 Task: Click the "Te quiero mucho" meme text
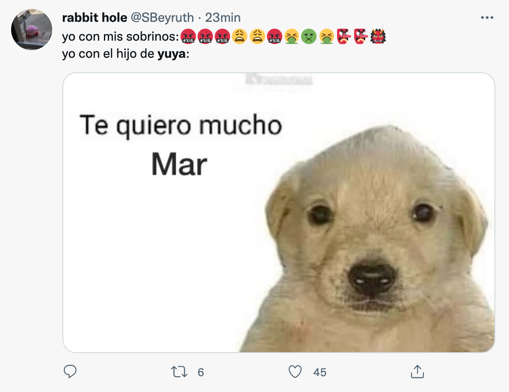point(181,126)
